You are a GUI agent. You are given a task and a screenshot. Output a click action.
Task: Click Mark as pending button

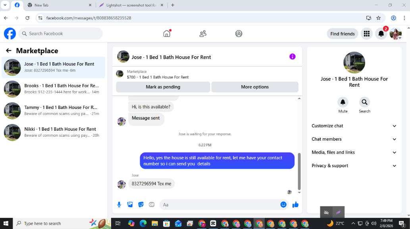pos(163,87)
